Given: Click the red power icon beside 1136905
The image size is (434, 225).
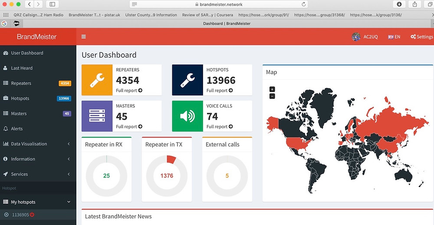Looking at the screenshot, I should click(x=32, y=215).
